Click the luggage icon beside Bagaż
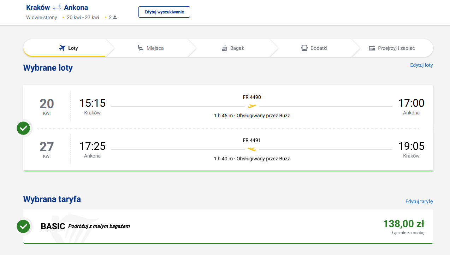This screenshot has width=450, height=255. (x=224, y=48)
